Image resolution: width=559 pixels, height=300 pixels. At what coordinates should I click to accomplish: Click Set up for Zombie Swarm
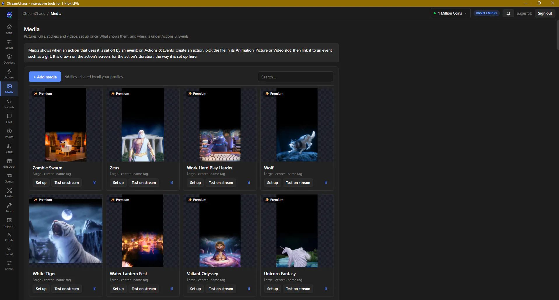[x=41, y=183]
